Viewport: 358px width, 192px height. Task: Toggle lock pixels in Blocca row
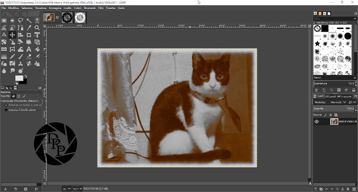pos(325,115)
